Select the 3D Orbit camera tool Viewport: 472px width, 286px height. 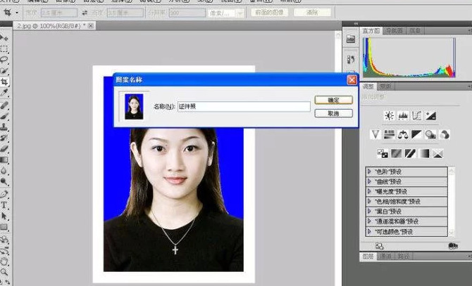click(4, 250)
